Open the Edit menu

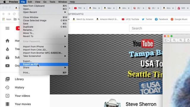(x=30, y=2)
